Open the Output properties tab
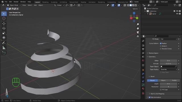Image resolution: width=182 pixels, height=102 pixels. [143, 49]
